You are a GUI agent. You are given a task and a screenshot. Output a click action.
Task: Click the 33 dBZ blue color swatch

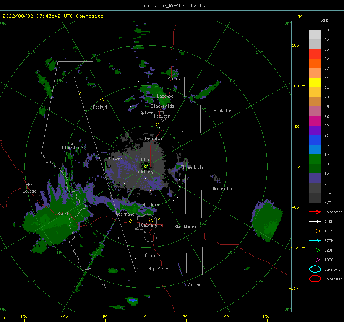(x=315, y=140)
